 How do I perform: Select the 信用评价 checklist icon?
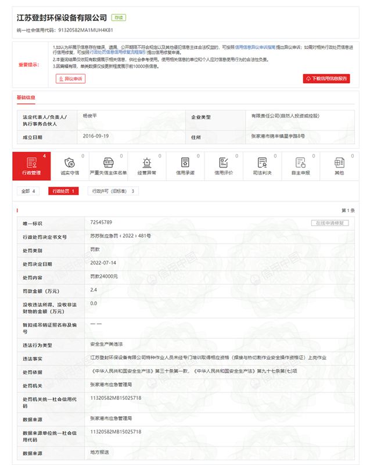tap(224, 162)
